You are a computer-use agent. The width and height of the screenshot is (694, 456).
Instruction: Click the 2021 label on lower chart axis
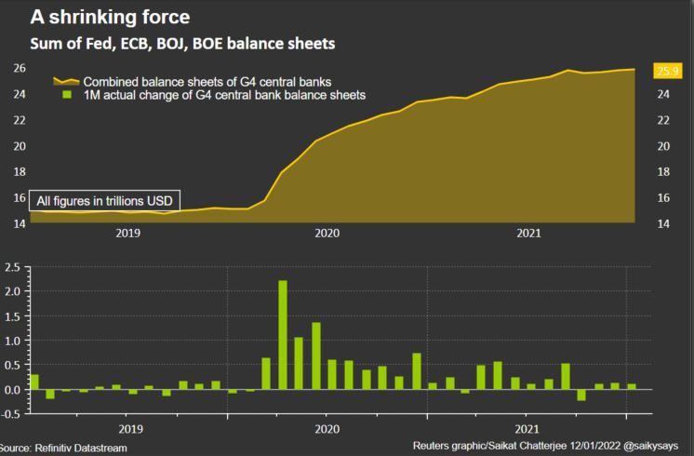pyautogui.click(x=528, y=429)
